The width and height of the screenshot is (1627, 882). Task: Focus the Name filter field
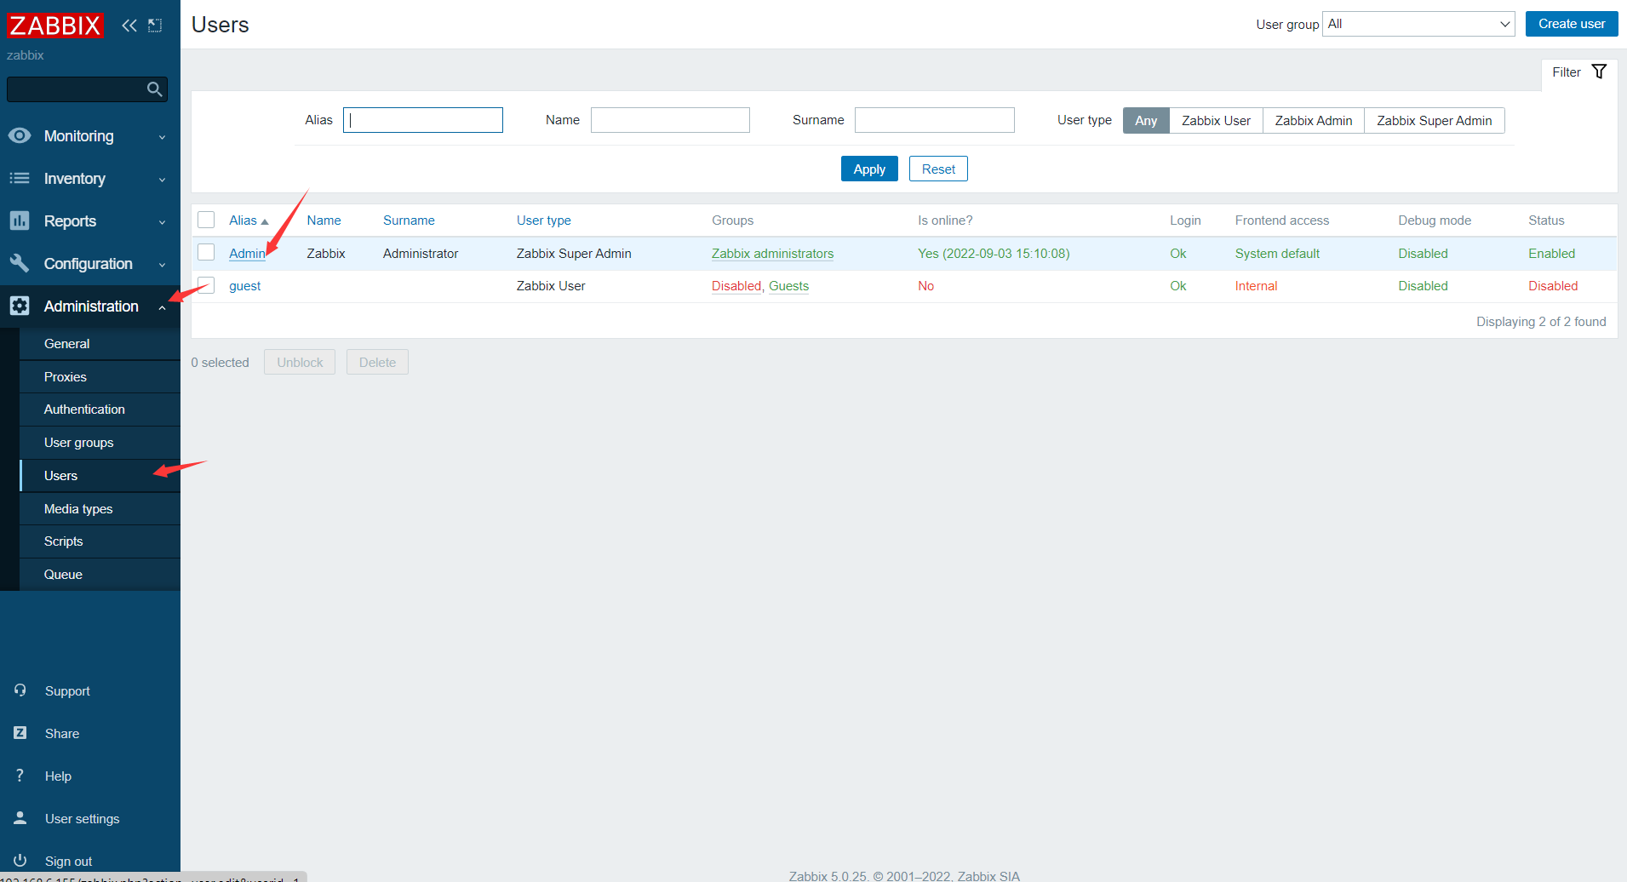pos(670,120)
